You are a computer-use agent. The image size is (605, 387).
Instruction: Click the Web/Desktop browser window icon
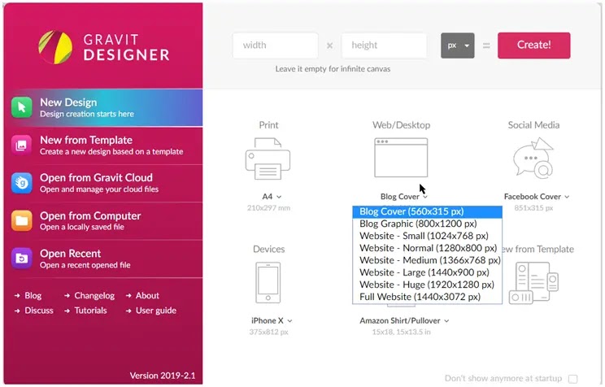click(x=401, y=158)
